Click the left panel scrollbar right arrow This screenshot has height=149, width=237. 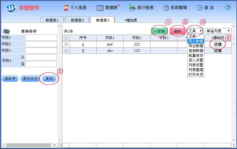coord(54,145)
